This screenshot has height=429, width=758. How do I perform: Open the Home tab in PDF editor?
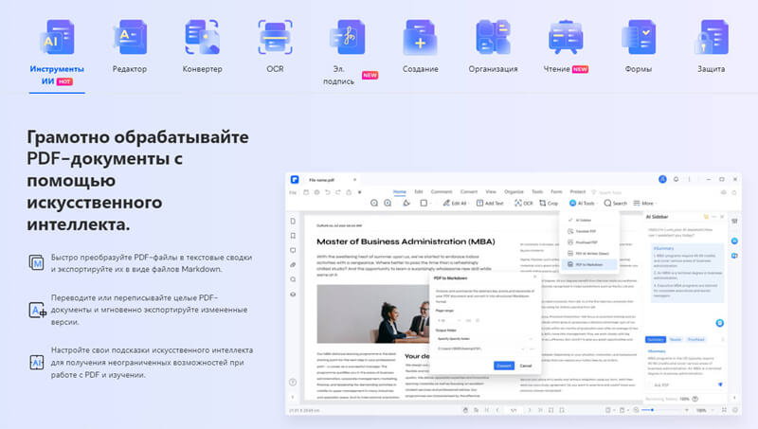pos(399,191)
